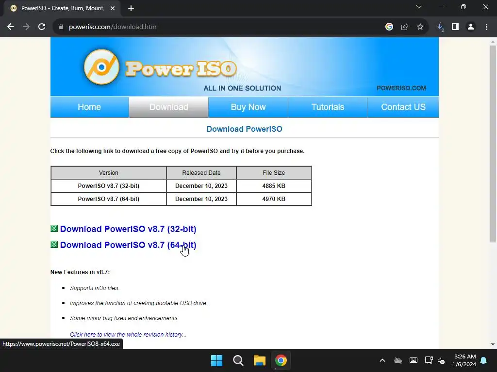Share this page using the share icon
Screen dimensions: 497x372
coord(405,27)
